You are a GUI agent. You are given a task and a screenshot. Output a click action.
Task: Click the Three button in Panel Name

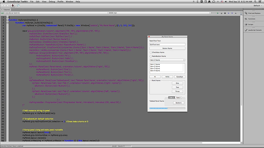pyautogui.click(x=177, y=91)
